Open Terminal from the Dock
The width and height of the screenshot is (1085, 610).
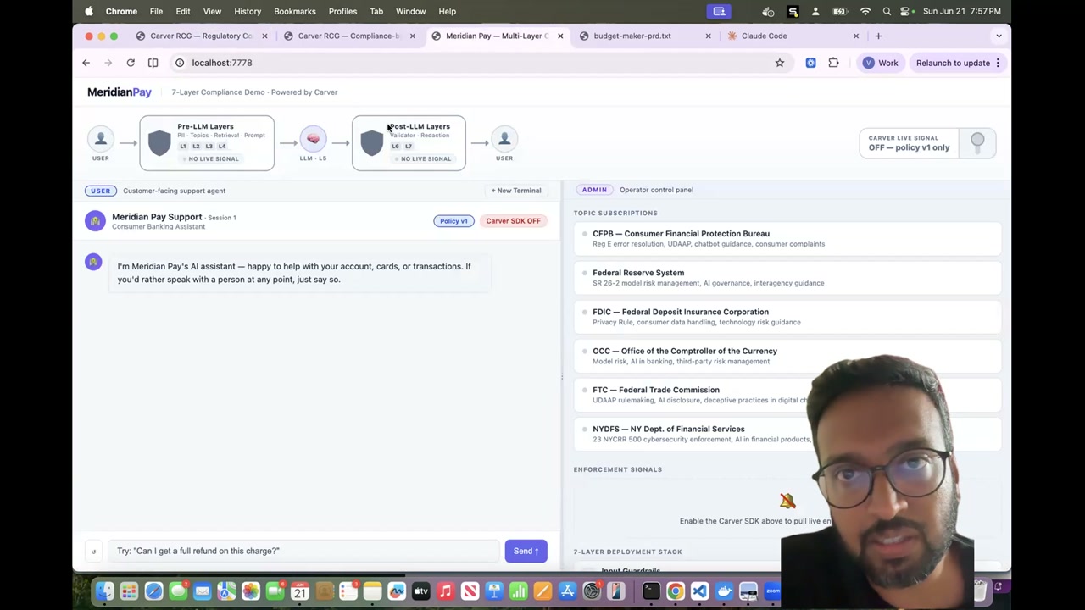pos(651,591)
